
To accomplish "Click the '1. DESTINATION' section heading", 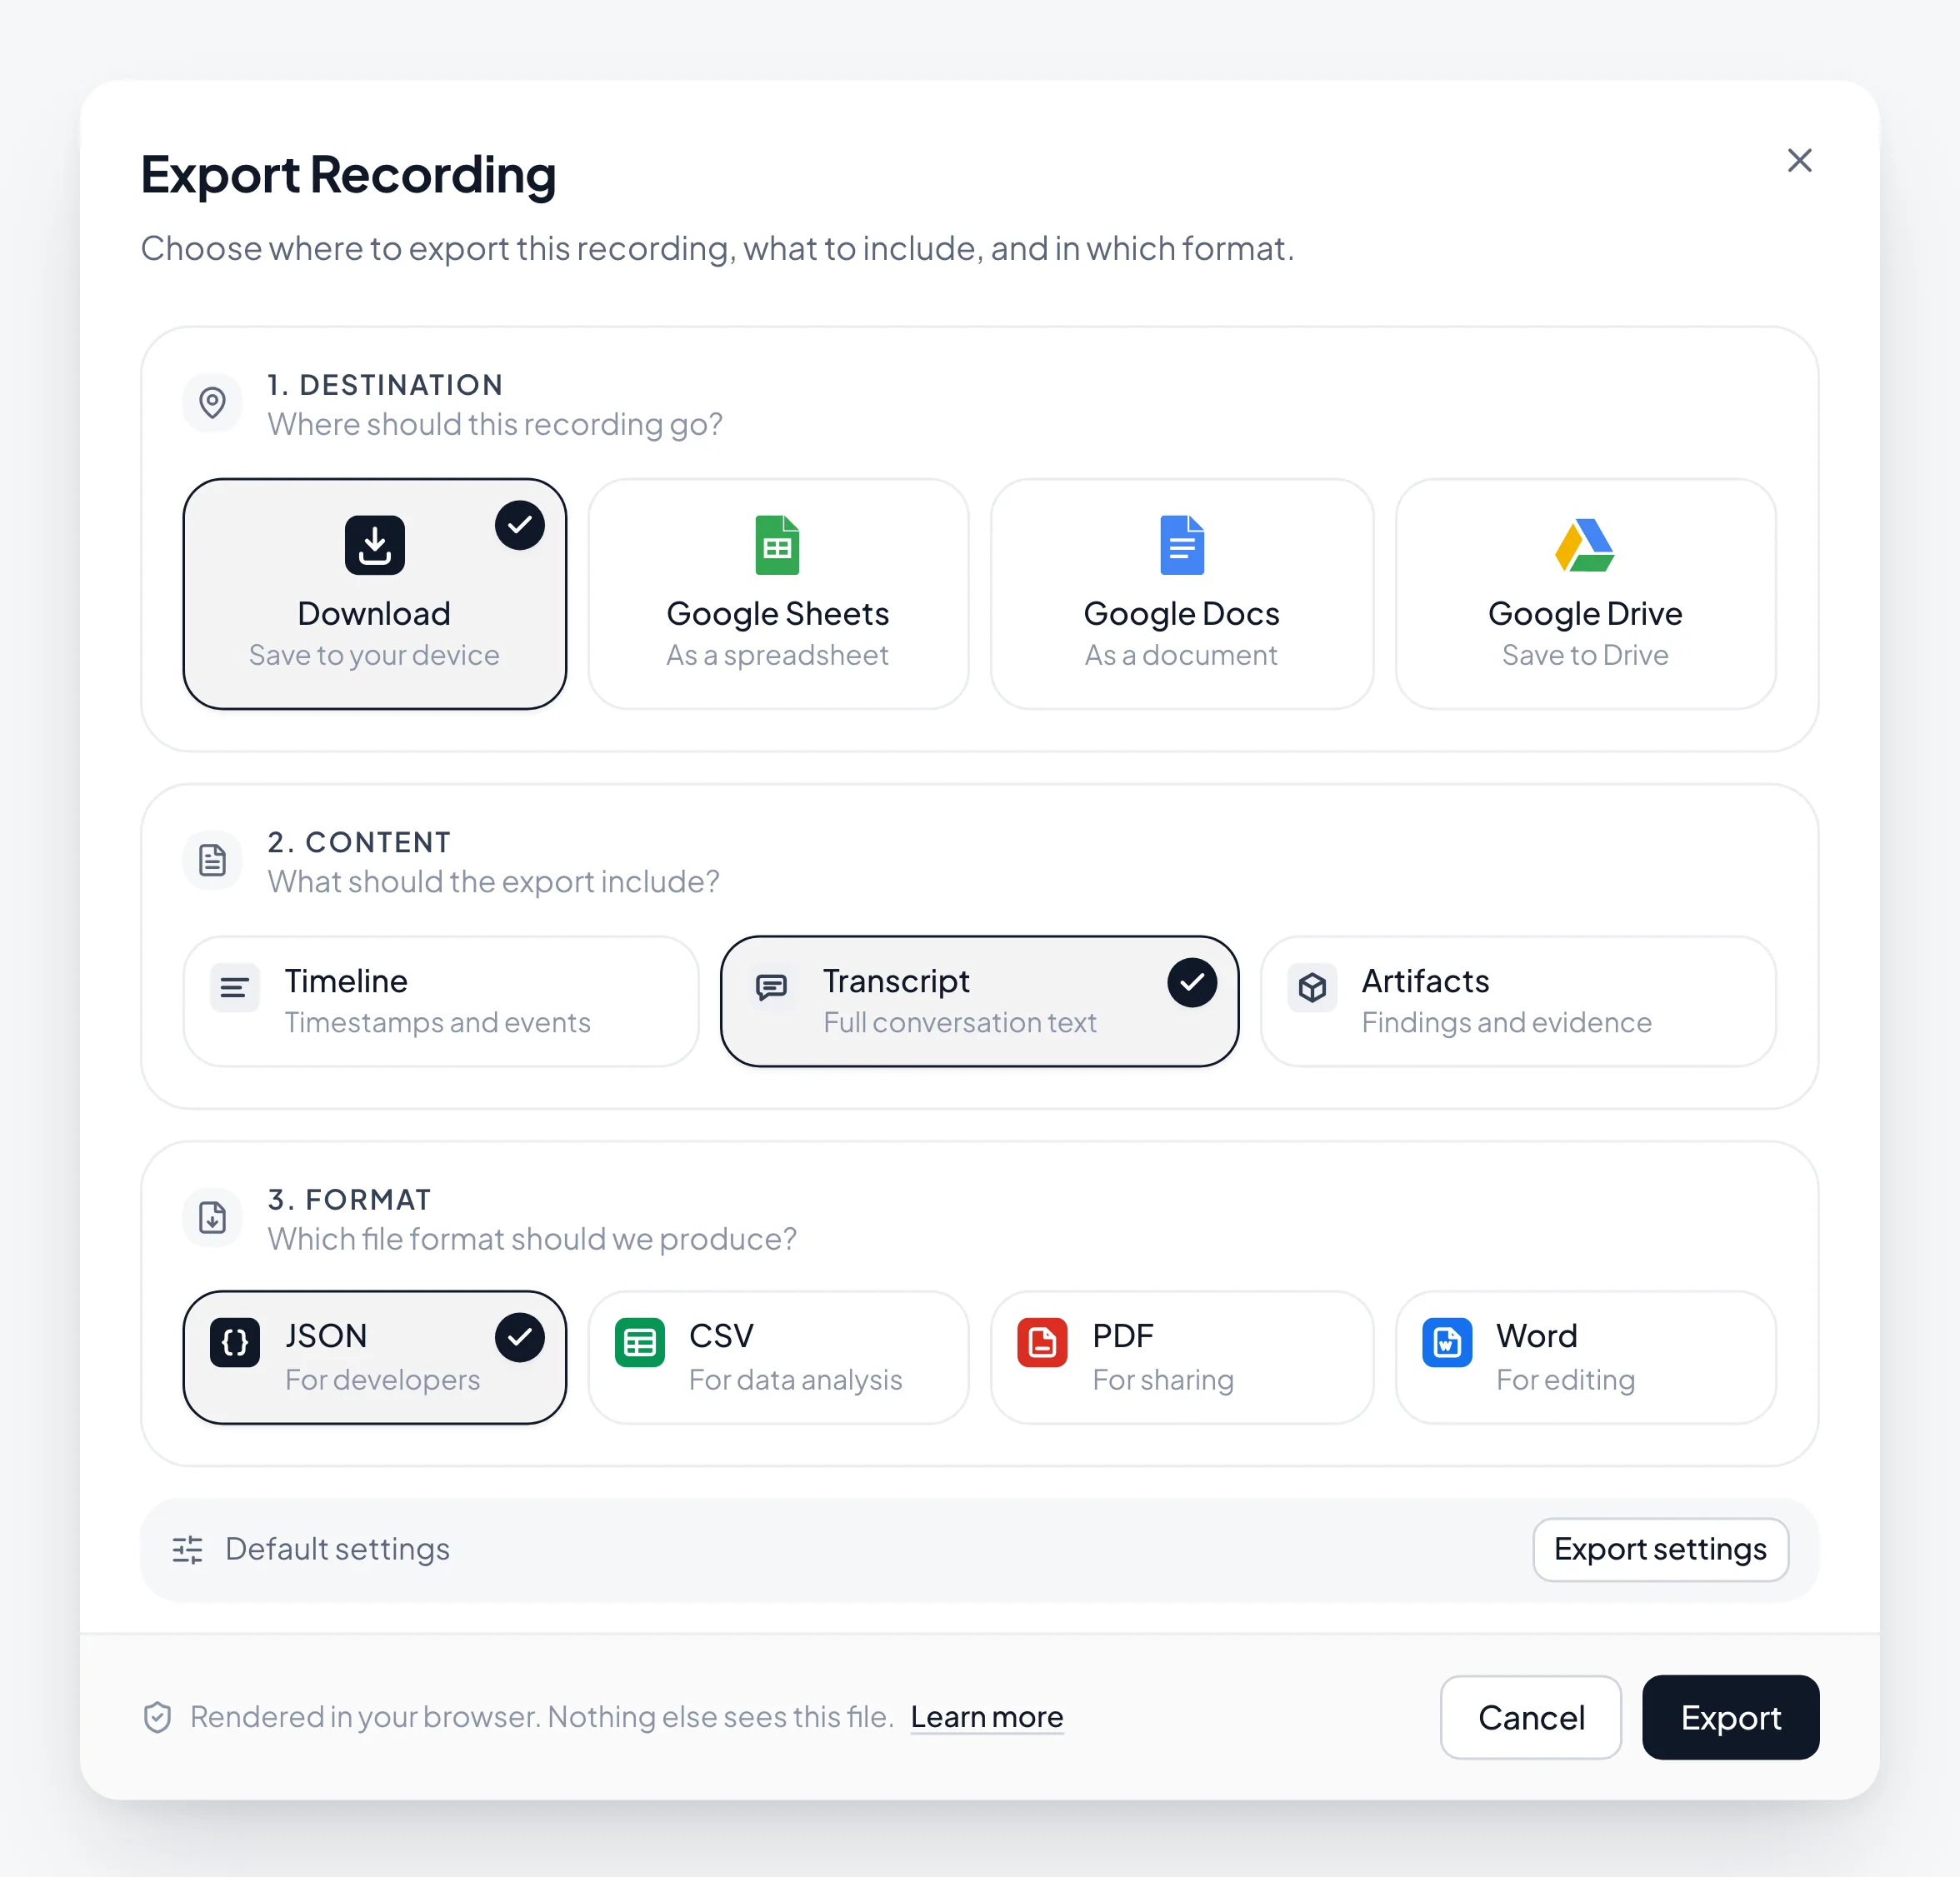I will pos(385,385).
